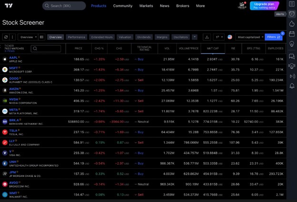297x202 pixels.
Task: Open the chats speech bubble icon
Action: coord(292,56)
